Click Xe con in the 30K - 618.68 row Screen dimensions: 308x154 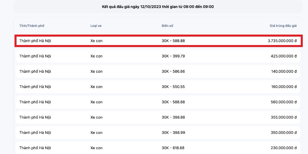coord(96,148)
